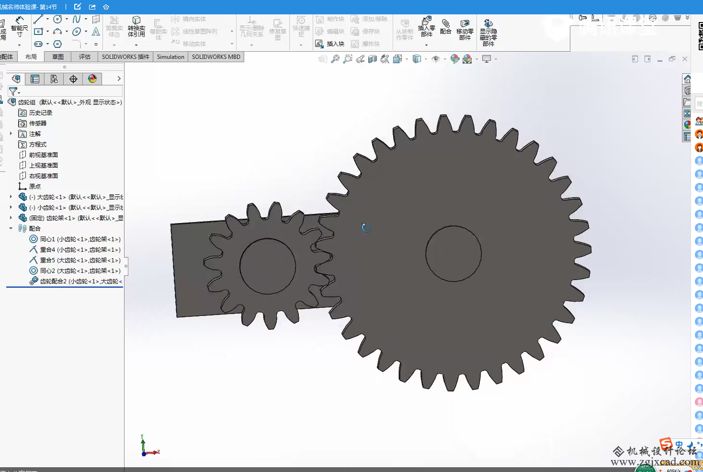Select 传感器 in the design tree
Image resolution: width=703 pixels, height=472 pixels.
tap(38, 124)
